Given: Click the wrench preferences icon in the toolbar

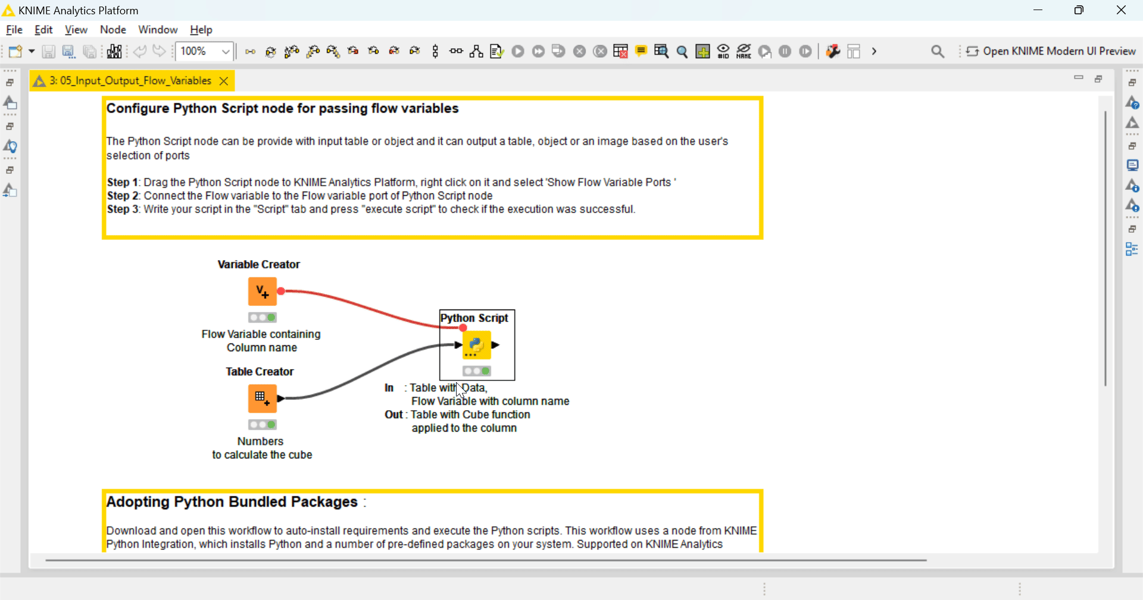Looking at the screenshot, I should (833, 51).
